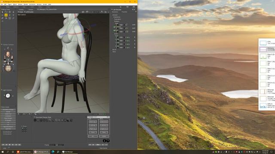The image size is (275, 154).
Task: Adjust the Bend parameter dial
Action: click(121, 32)
